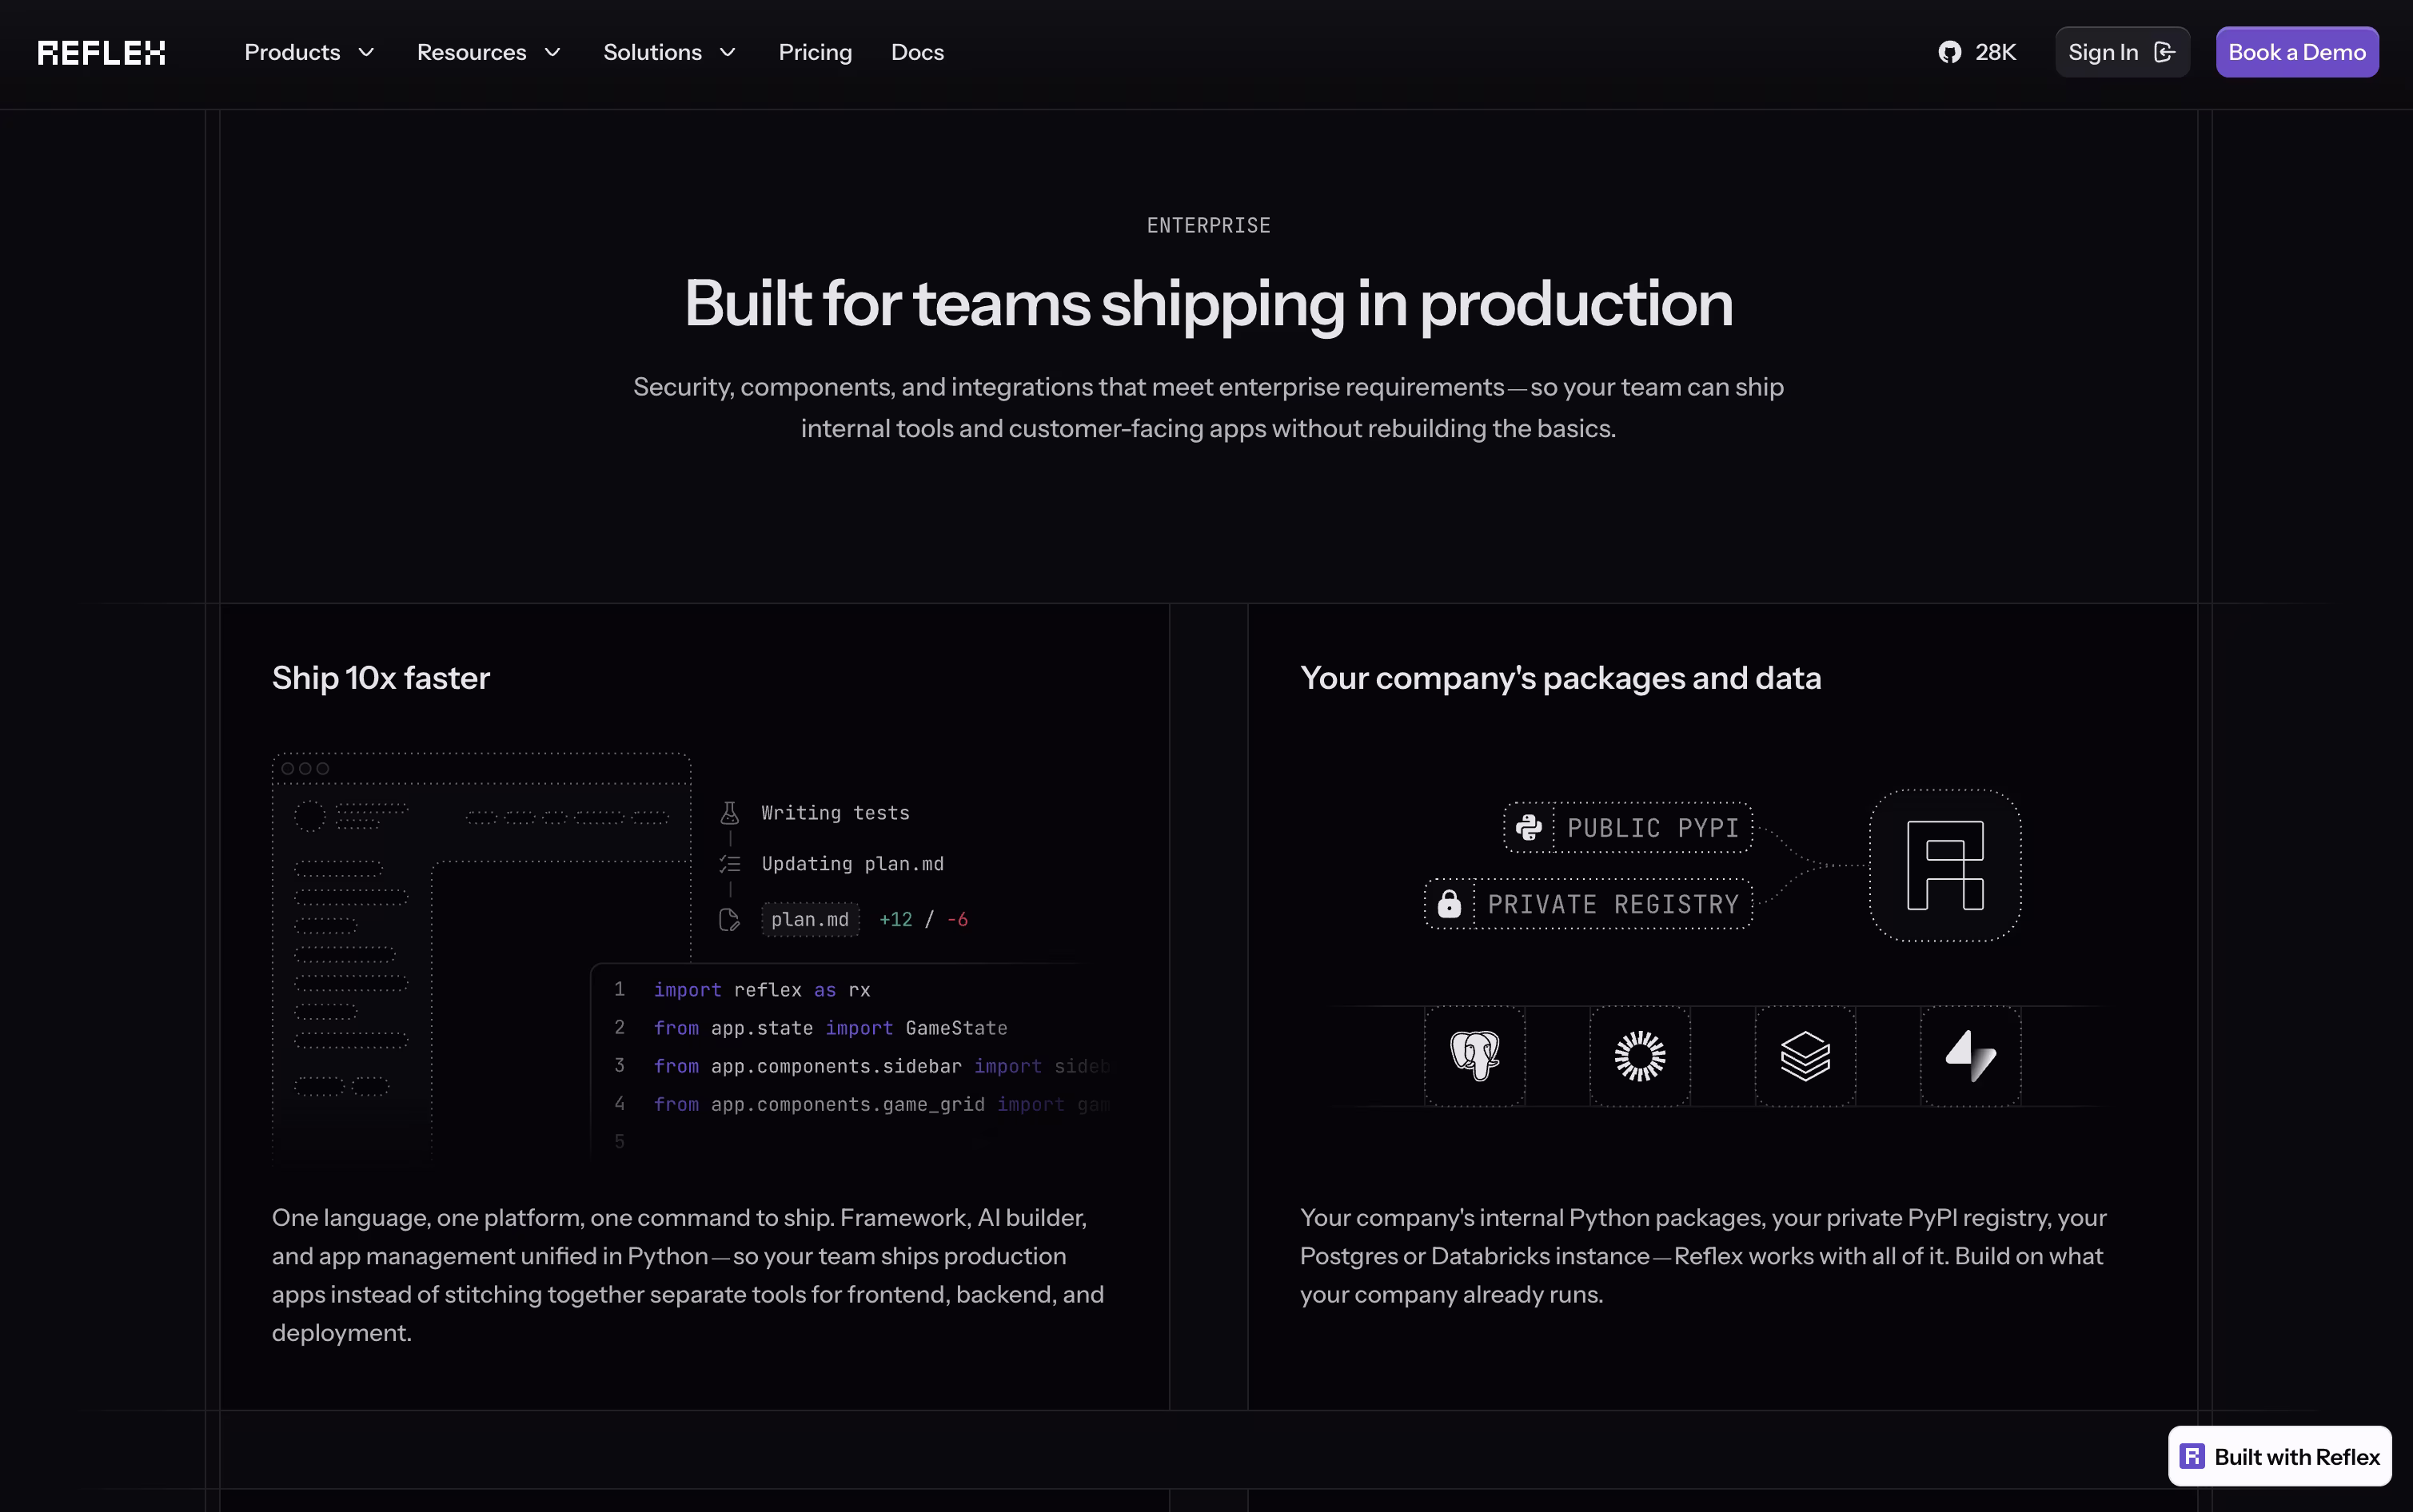
Task: Click code line import reflex as rx
Action: 762,990
